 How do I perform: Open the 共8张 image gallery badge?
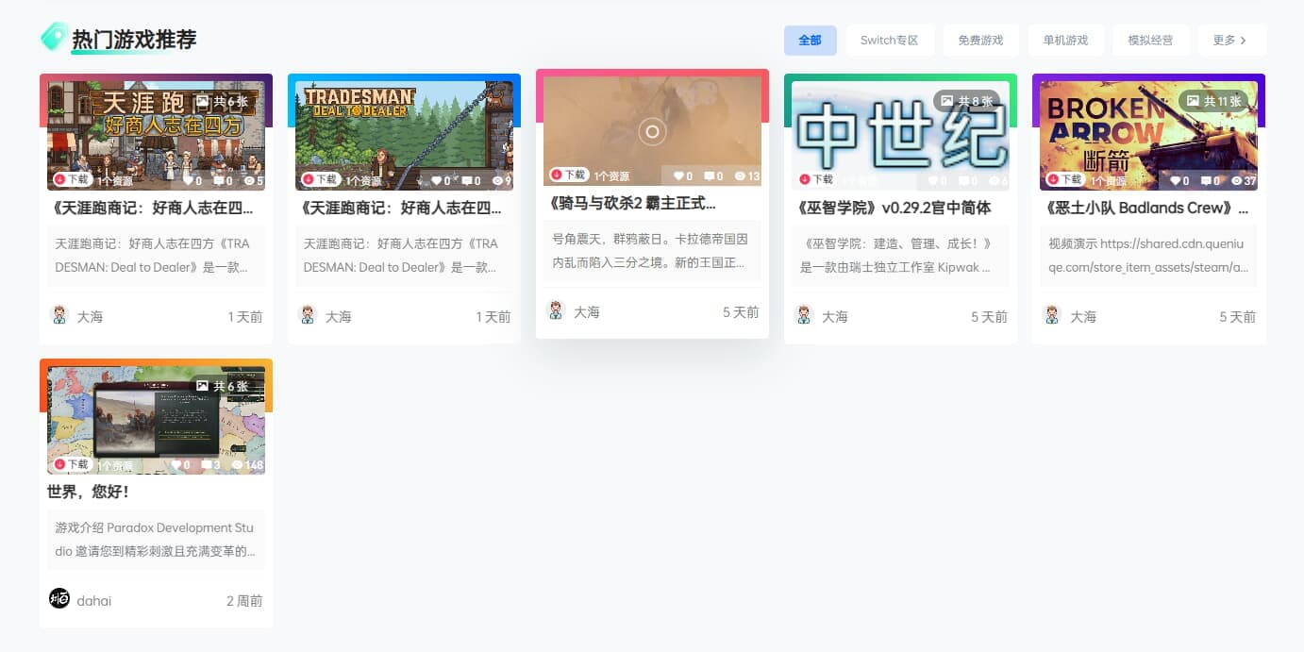(x=966, y=101)
